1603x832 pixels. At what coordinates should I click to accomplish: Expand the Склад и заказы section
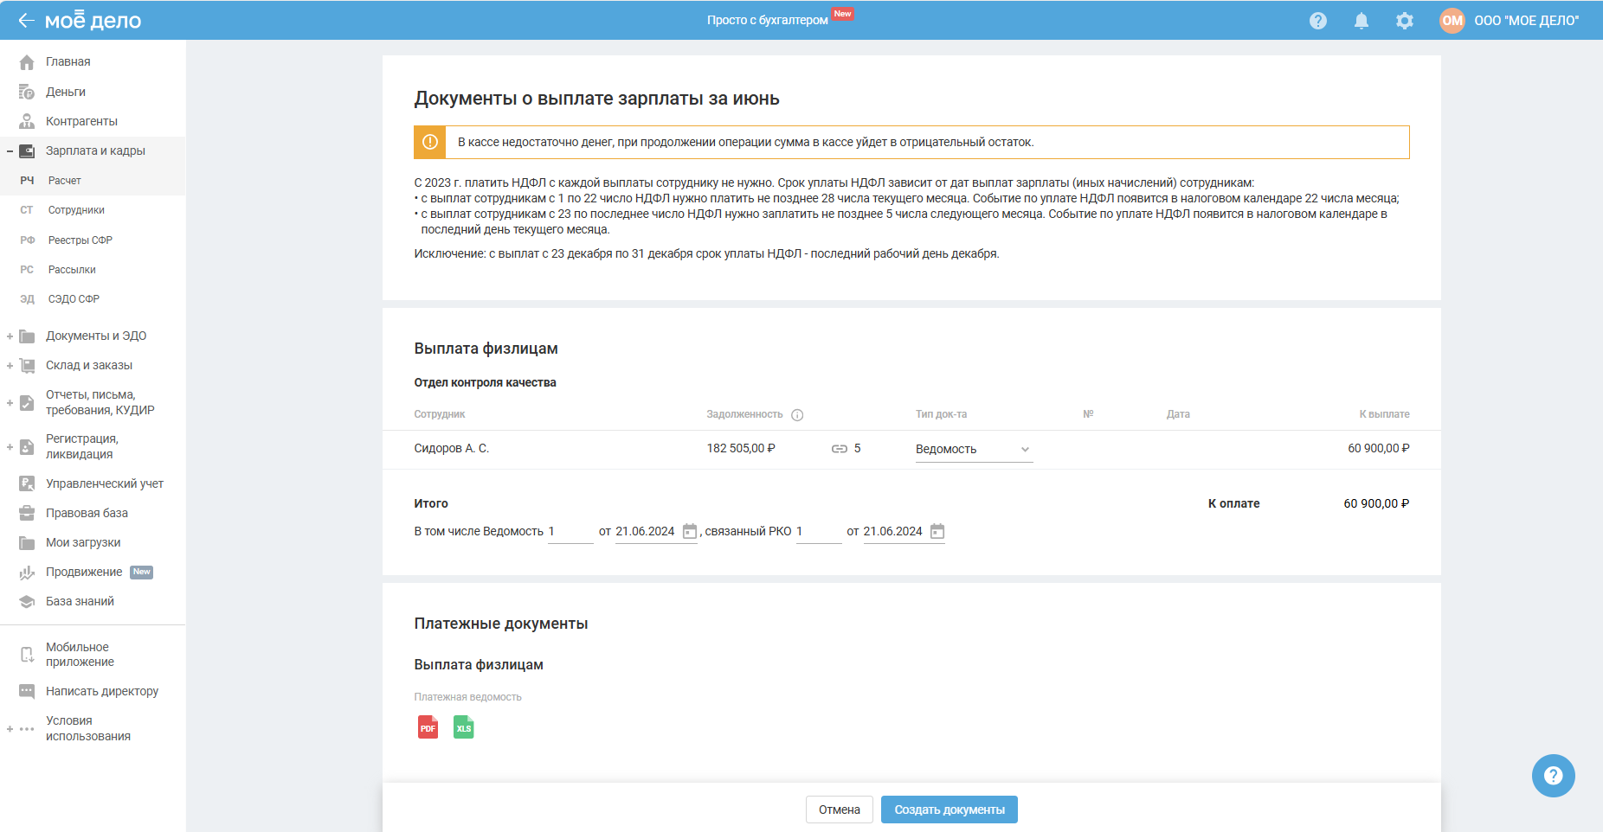click(x=10, y=366)
